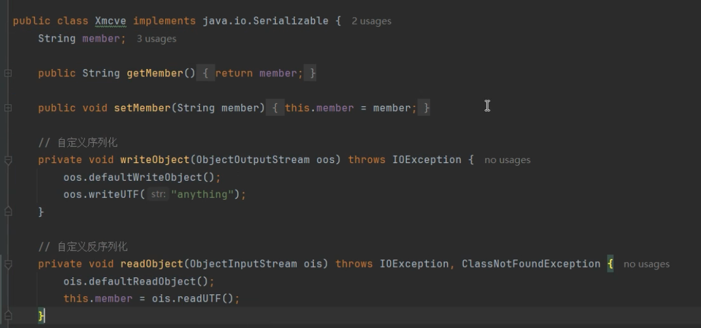
Task: Expand the folded setMember method in gutter
Action: coord(8,108)
